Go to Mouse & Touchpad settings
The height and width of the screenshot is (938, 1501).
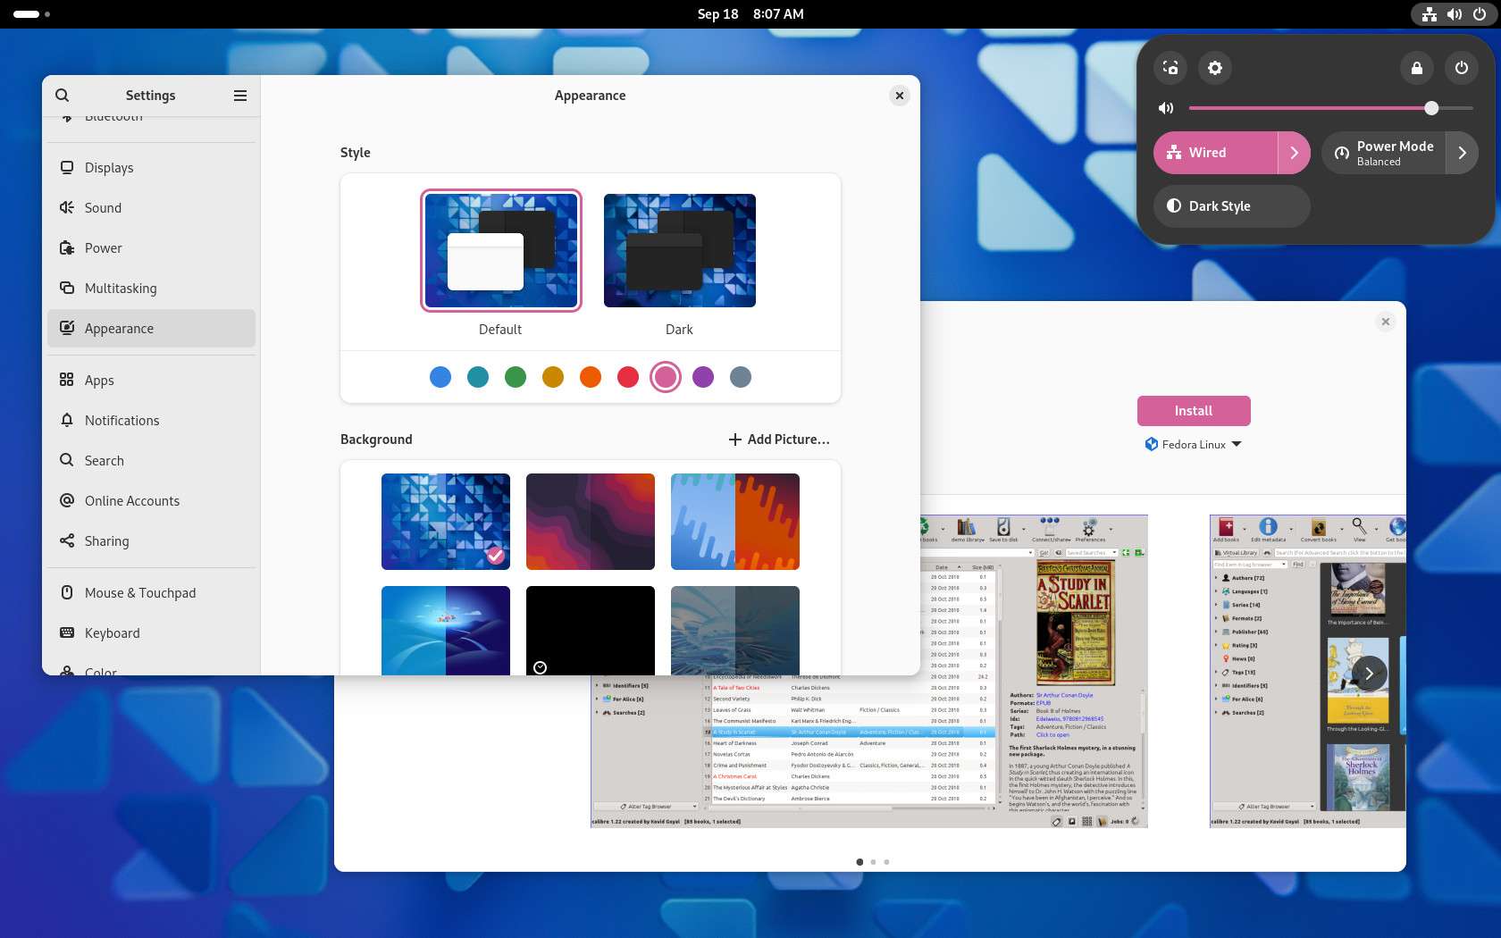139,593
